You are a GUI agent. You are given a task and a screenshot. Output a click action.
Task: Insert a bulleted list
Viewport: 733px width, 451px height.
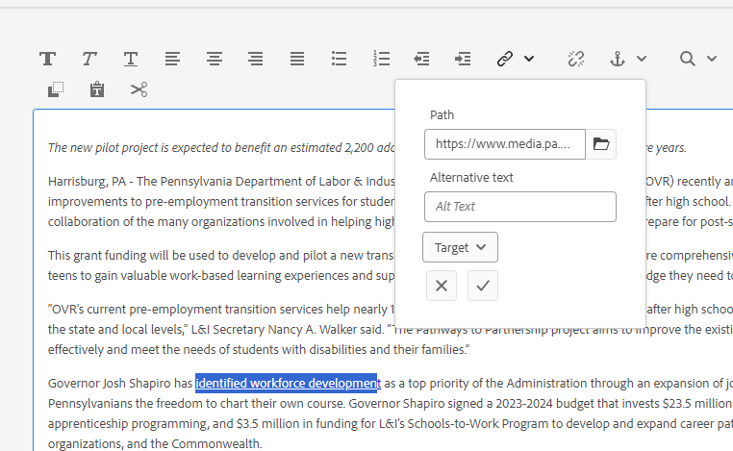[x=339, y=59]
